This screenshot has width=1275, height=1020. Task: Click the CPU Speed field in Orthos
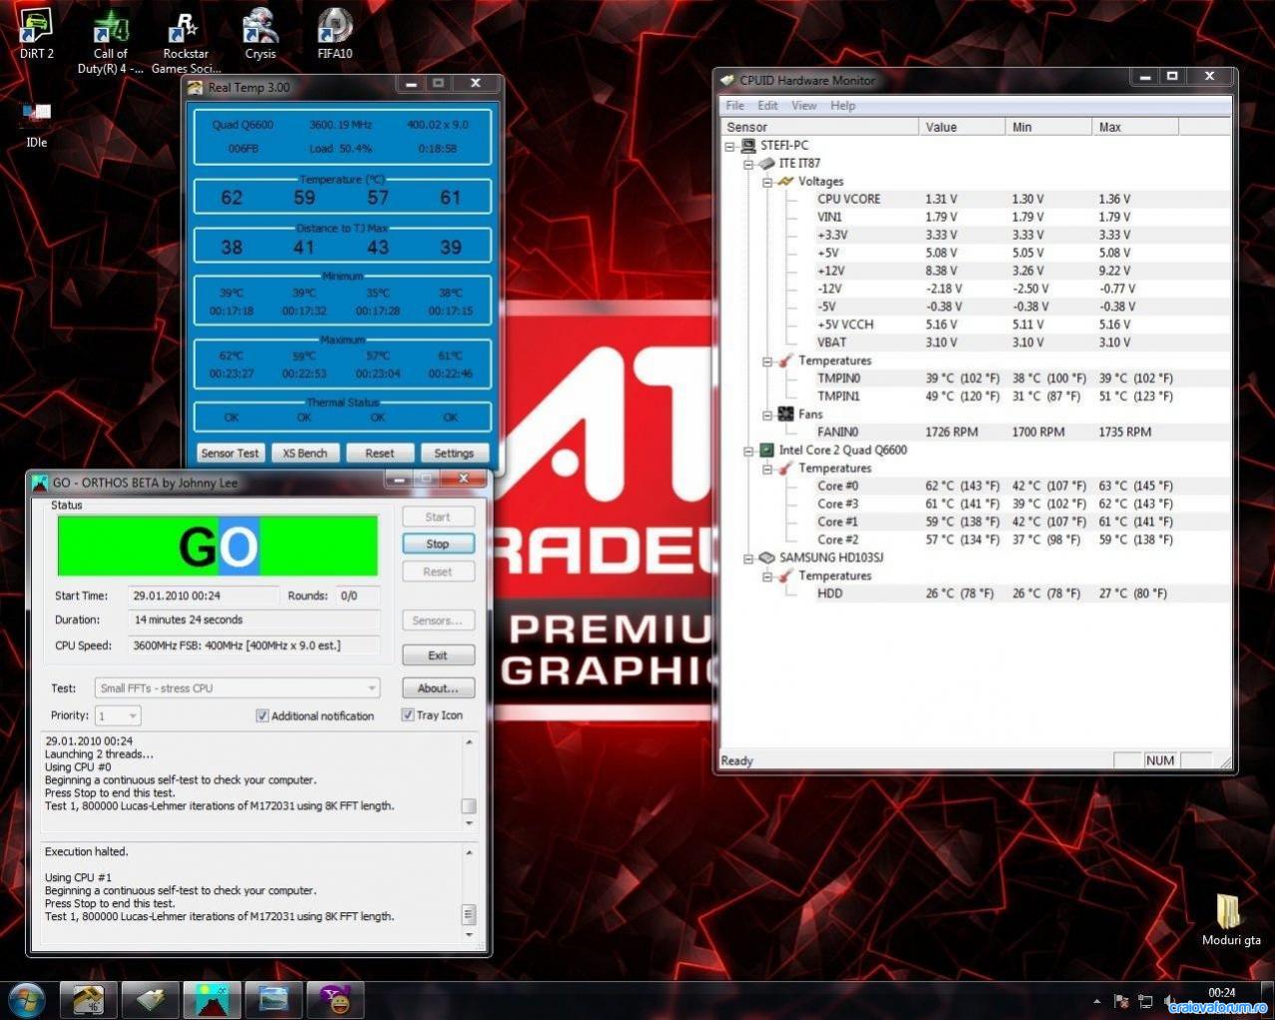point(253,646)
